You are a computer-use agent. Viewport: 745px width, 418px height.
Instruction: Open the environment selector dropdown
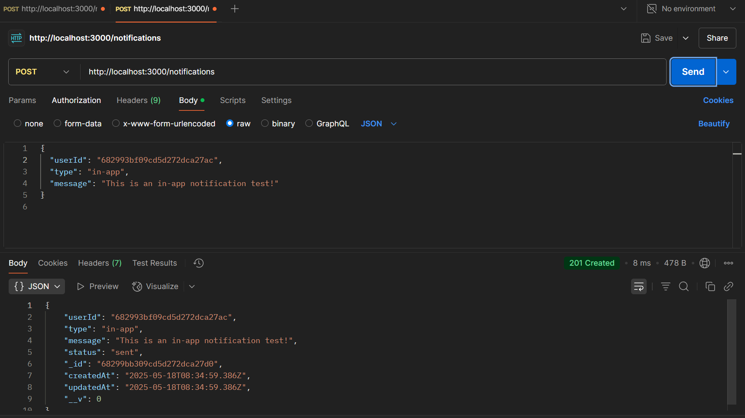[733, 9]
